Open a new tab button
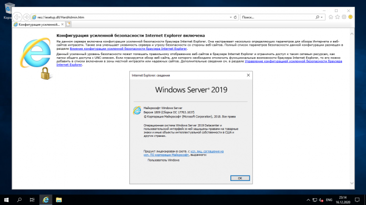 tap(68, 25)
